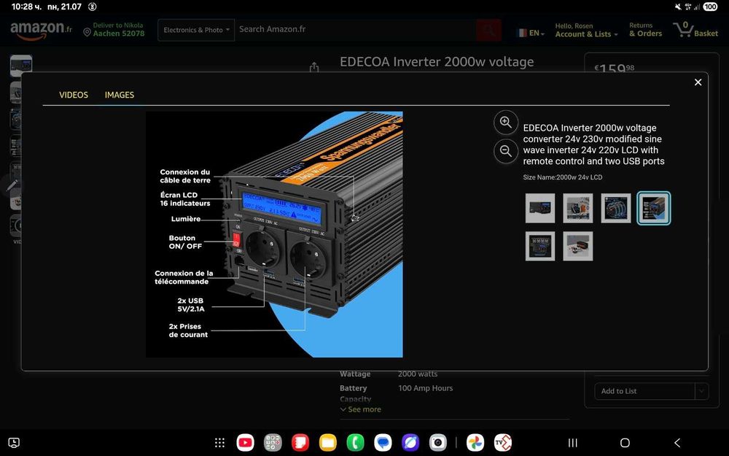This screenshot has width=729, height=456.
Task: Expand See more product details
Action: tap(360, 409)
